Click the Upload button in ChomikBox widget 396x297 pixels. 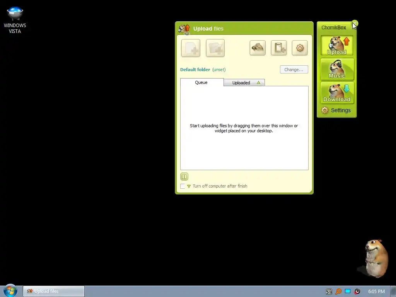(337, 46)
